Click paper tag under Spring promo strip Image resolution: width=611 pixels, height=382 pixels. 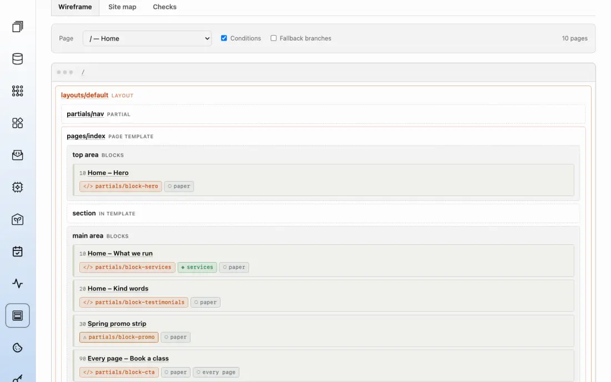(x=176, y=337)
